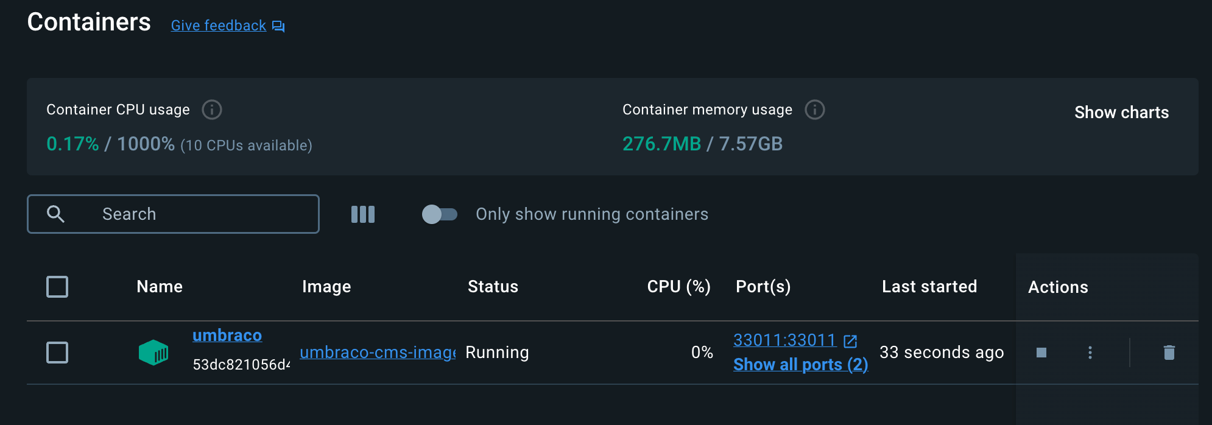Click the feedback speech bubble icon
The width and height of the screenshot is (1212, 425).
(278, 26)
